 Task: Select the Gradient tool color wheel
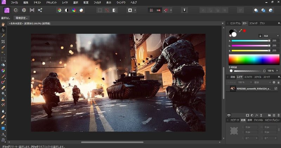[3, 70]
